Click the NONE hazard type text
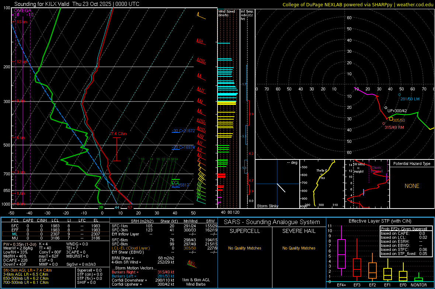This screenshot has width=435, height=289. [x=412, y=186]
